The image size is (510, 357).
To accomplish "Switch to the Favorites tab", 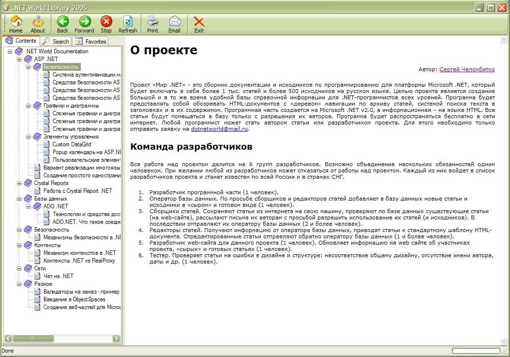I will pyautogui.click(x=91, y=41).
